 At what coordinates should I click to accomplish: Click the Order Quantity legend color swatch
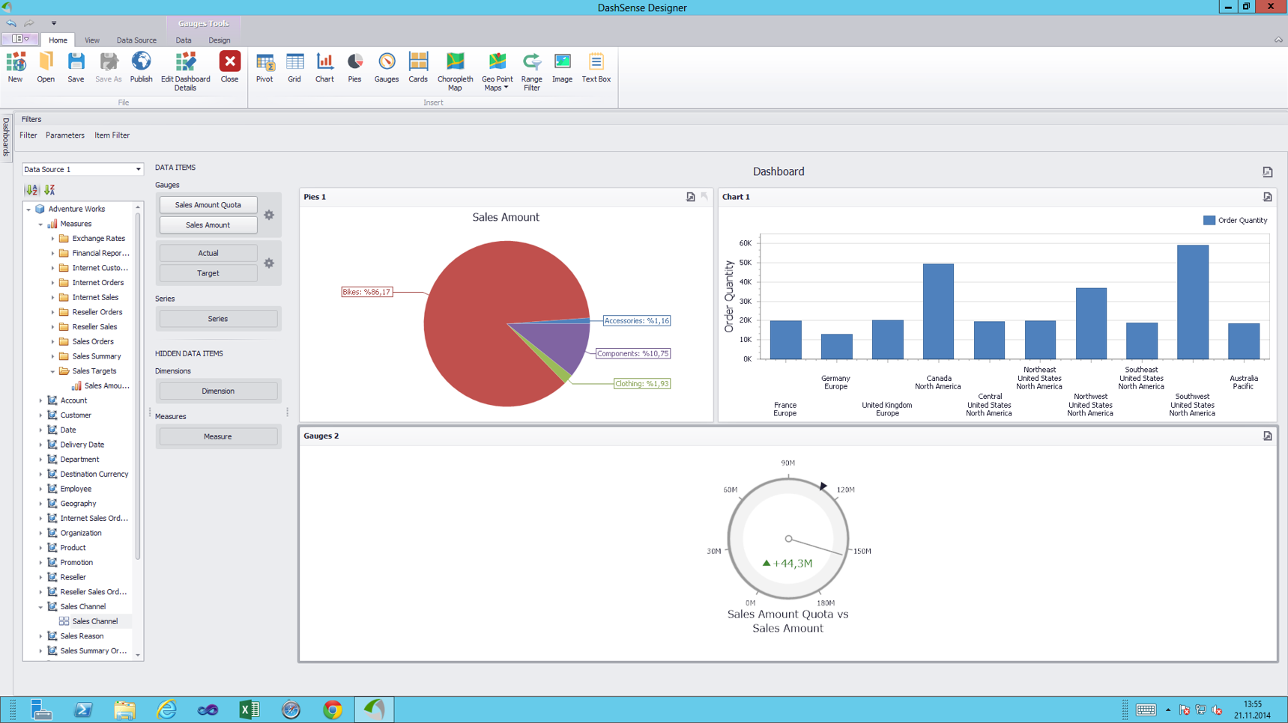[x=1209, y=220]
